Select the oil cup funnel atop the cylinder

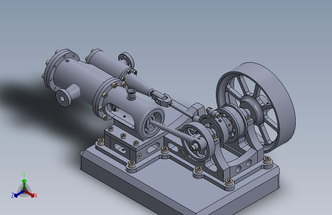click(131, 93)
